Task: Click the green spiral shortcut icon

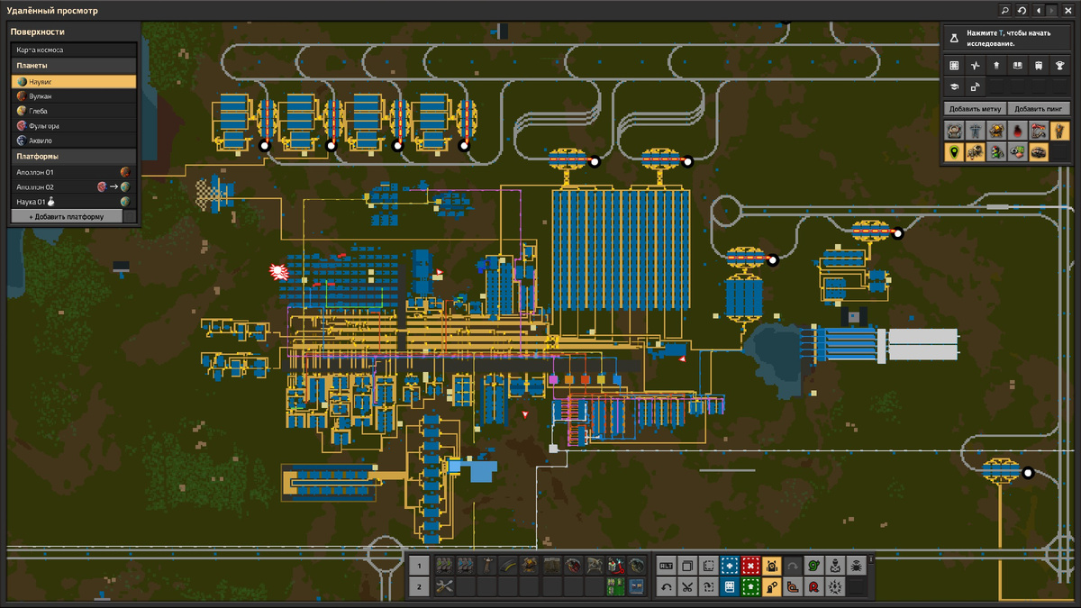Action: coord(814,566)
